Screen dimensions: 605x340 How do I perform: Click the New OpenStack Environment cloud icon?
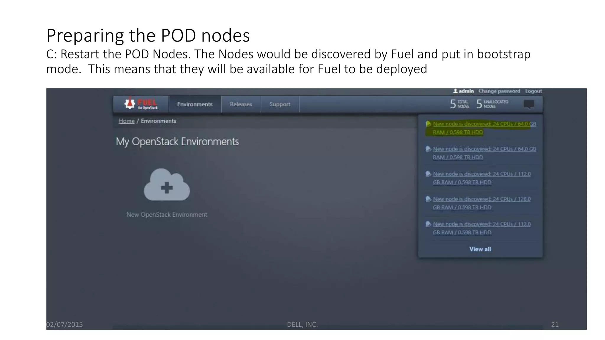[167, 185]
